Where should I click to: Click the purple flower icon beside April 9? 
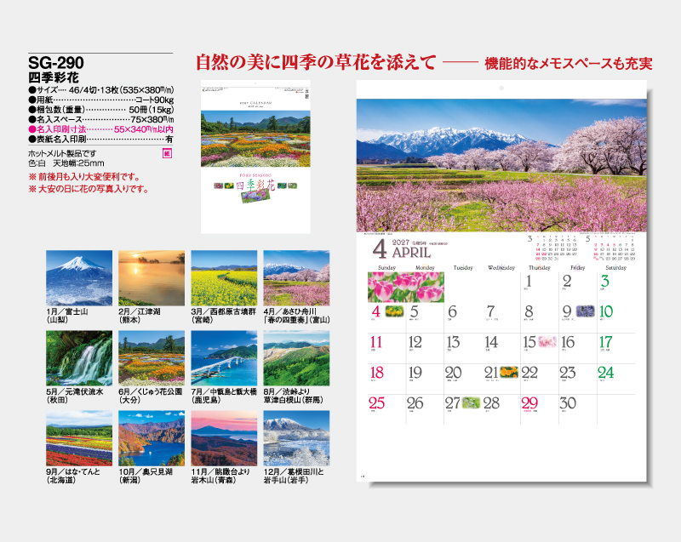pyautogui.click(x=585, y=311)
